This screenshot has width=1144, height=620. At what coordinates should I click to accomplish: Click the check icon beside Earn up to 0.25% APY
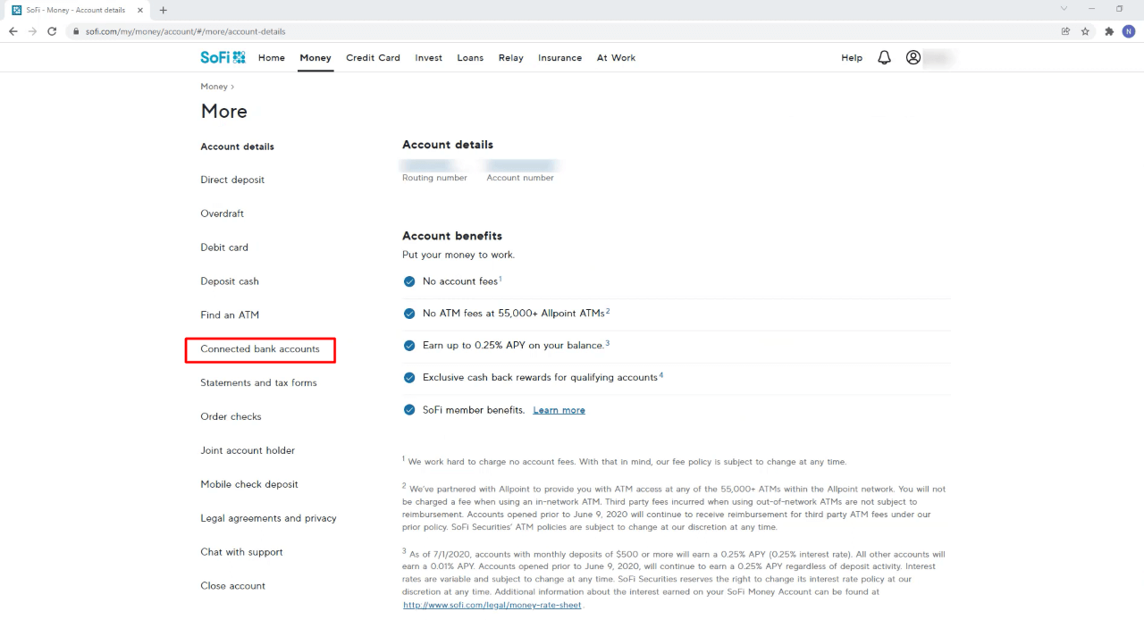pyautogui.click(x=409, y=345)
